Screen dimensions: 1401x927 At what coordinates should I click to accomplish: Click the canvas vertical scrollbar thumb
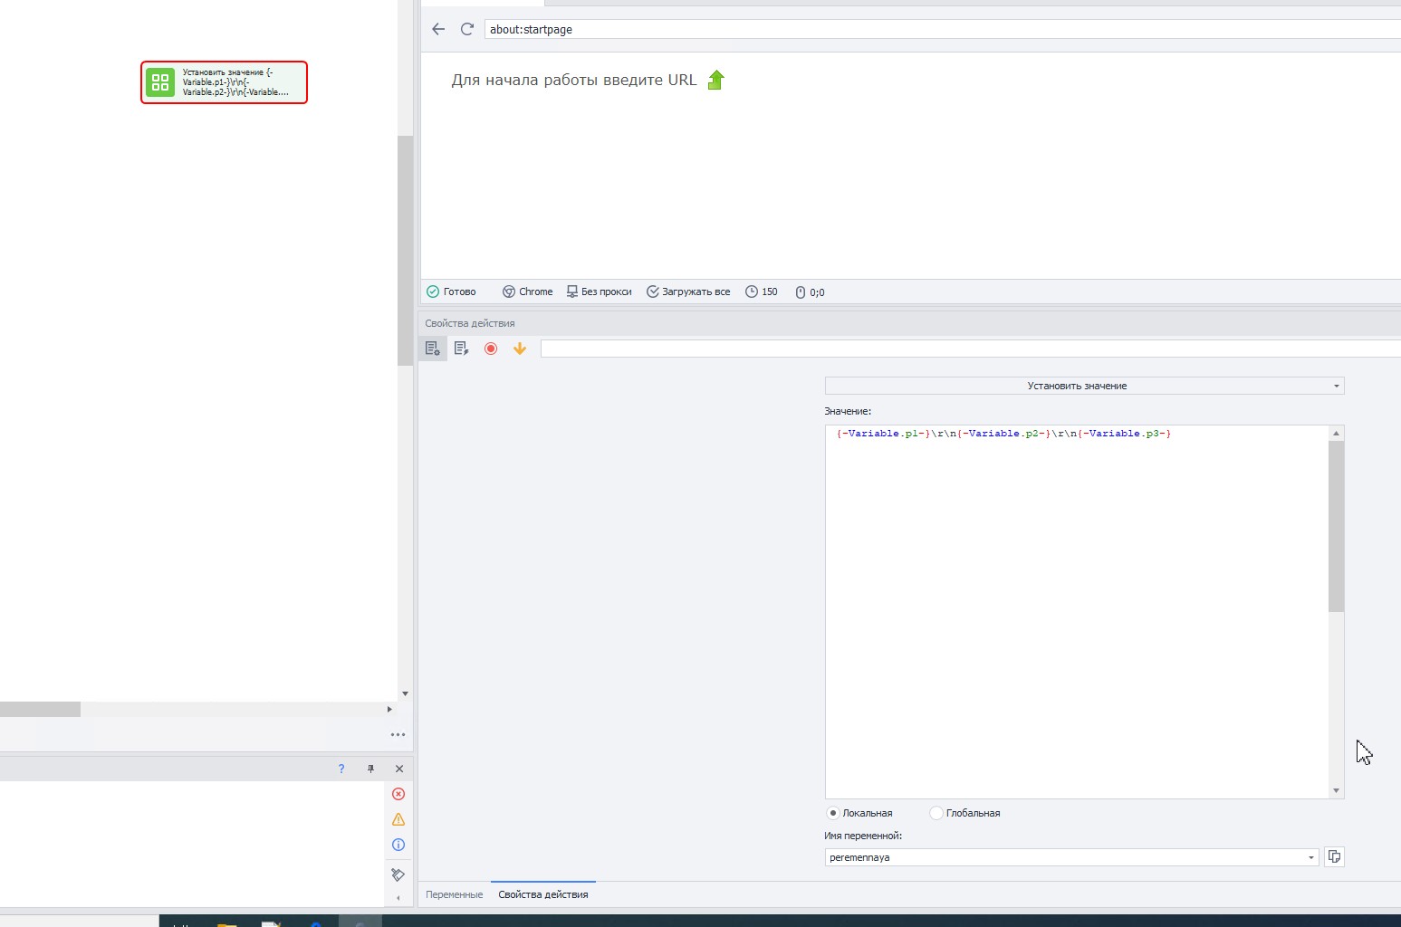[405, 251]
